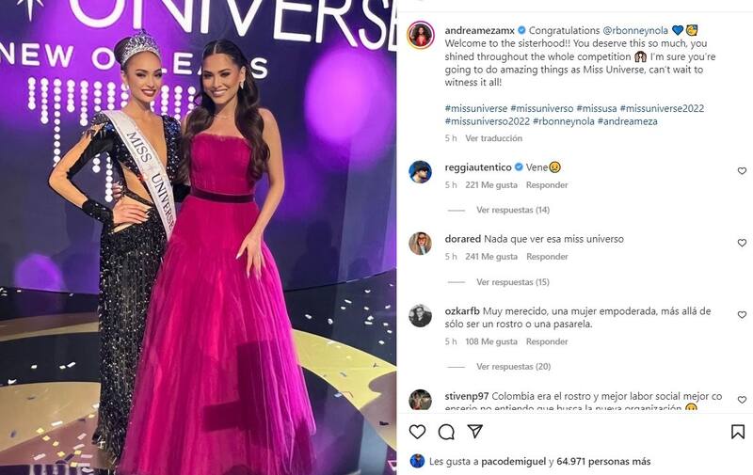
Task: Open reggiautentico avatar
Action: click(420, 172)
